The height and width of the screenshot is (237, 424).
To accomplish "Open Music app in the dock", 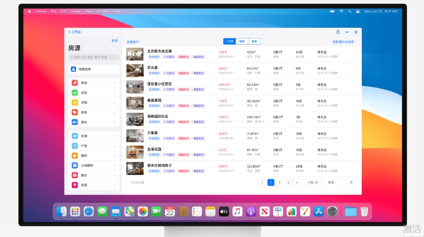I will click(x=237, y=211).
